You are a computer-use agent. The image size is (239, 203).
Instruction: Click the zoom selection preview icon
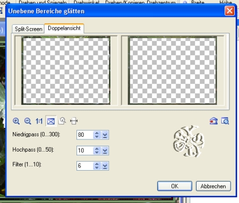[62, 121]
